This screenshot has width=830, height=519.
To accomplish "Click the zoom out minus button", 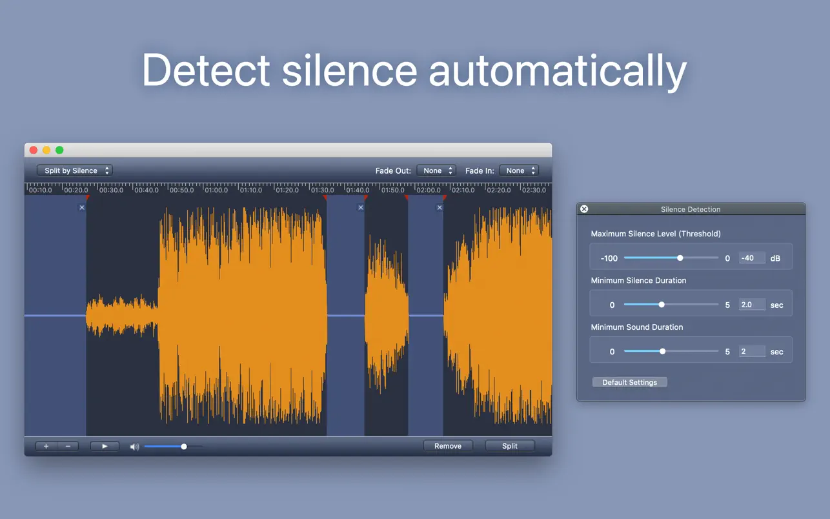I will [68, 446].
